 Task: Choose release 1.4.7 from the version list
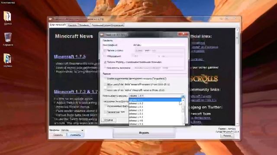click(x=155, y=117)
